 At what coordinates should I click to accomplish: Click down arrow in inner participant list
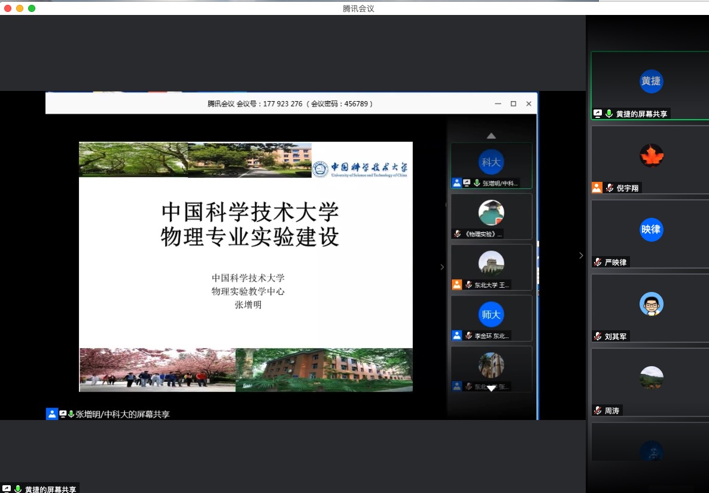click(491, 388)
